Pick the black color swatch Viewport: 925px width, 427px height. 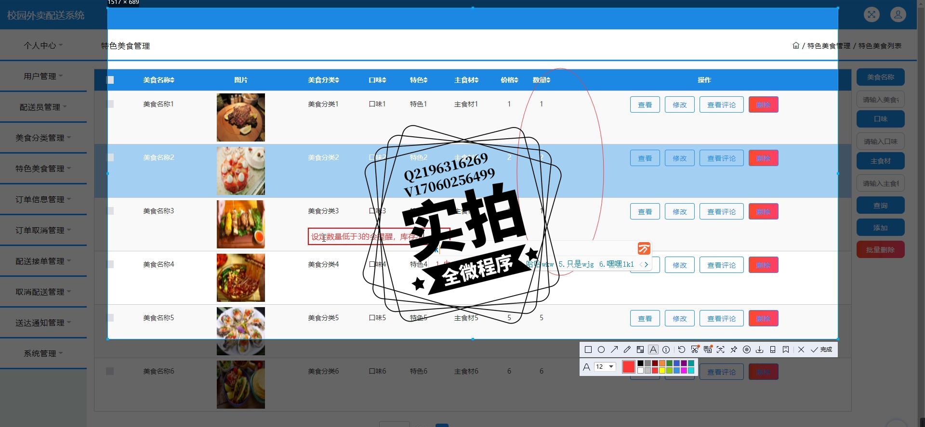(640, 363)
